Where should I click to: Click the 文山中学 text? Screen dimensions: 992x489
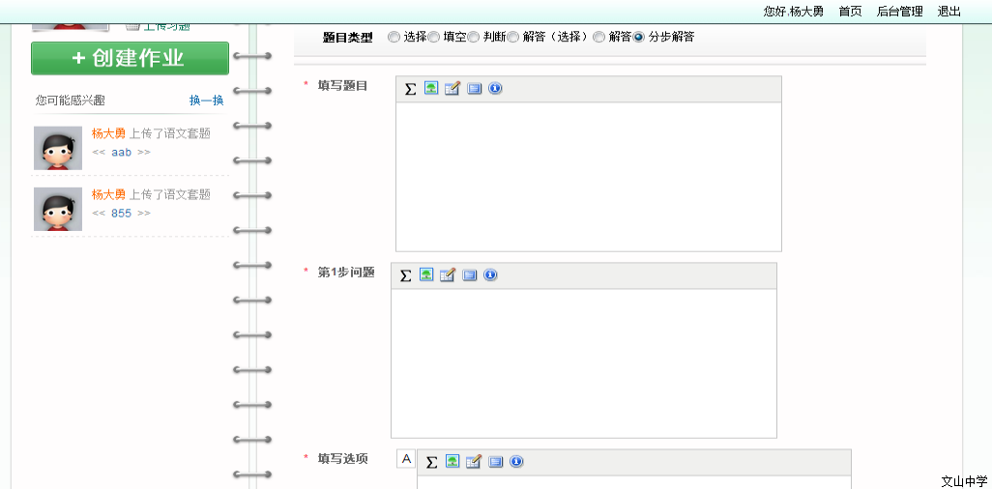[964, 481]
